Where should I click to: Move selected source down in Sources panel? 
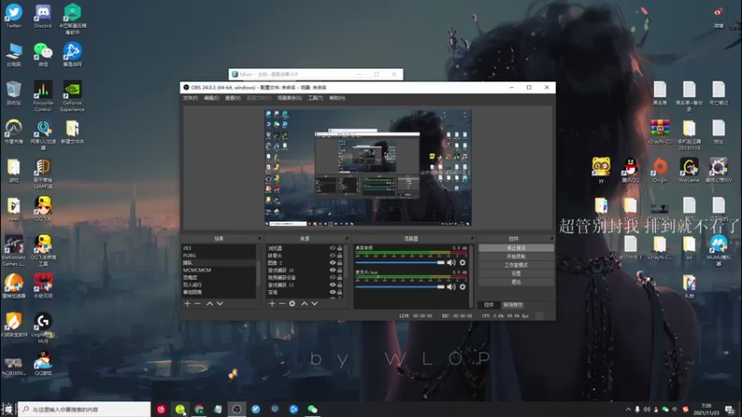(314, 304)
